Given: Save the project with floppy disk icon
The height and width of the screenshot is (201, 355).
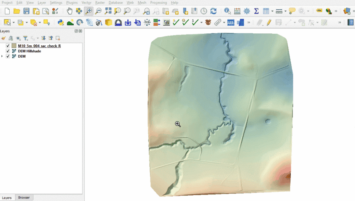Looking at the screenshot, I should (26, 11).
